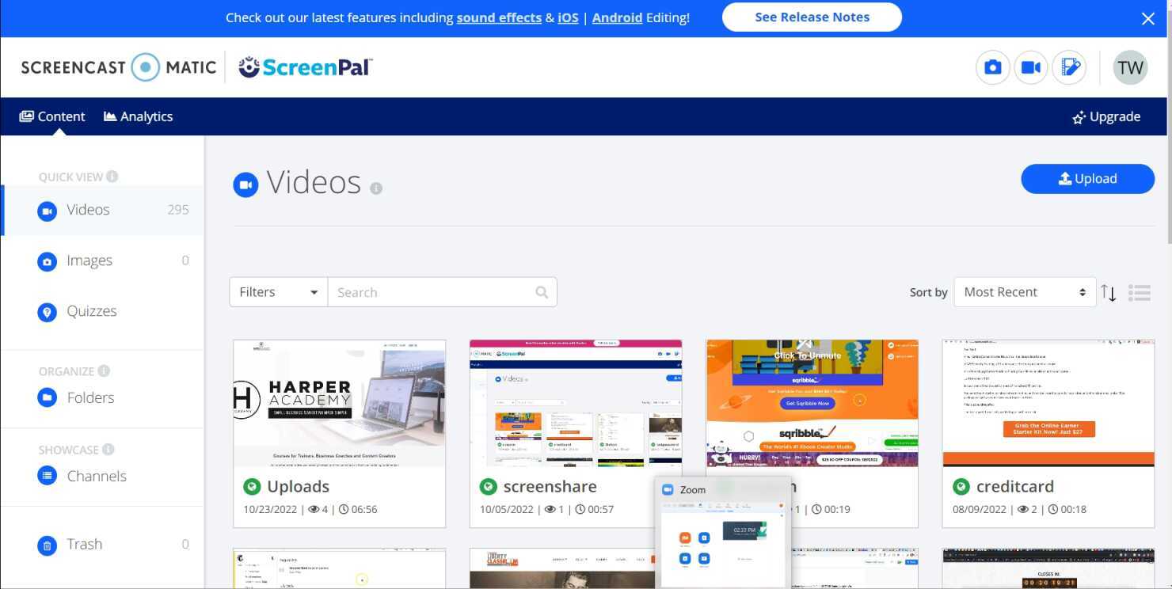The height and width of the screenshot is (589, 1172).
Task: Click the Upload button
Action: (1087, 179)
